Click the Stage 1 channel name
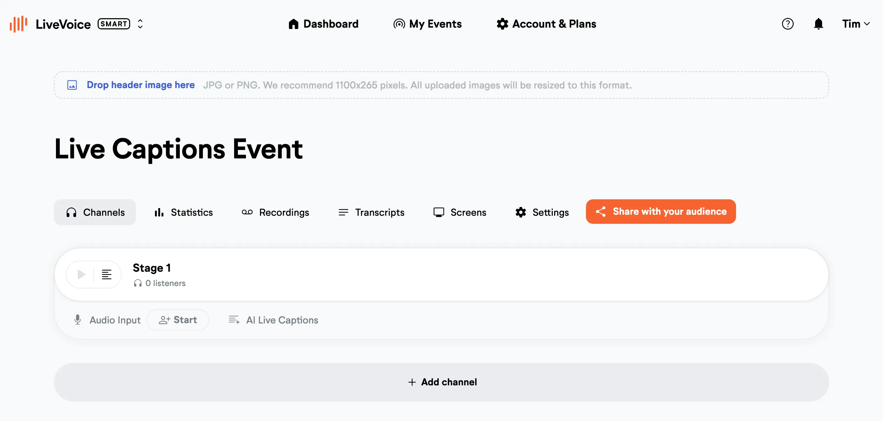The image size is (883, 421). point(152,268)
